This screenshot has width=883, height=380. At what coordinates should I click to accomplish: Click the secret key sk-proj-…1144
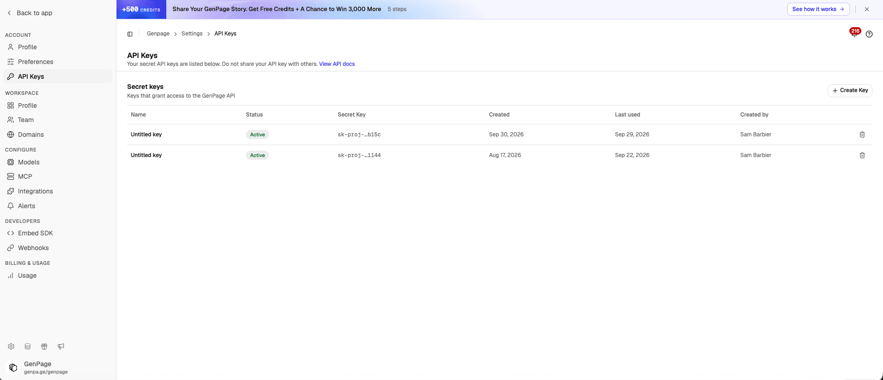click(359, 155)
